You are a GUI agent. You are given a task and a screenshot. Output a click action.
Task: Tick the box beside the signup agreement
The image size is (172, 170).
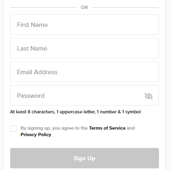pyautogui.click(x=13, y=128)
